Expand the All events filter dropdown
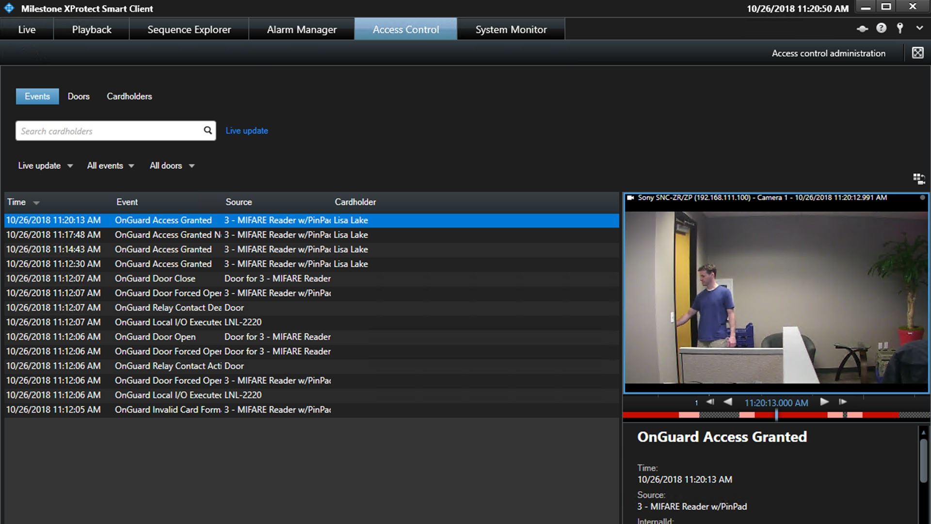This screenshot has width=931, height=524. 111,165
